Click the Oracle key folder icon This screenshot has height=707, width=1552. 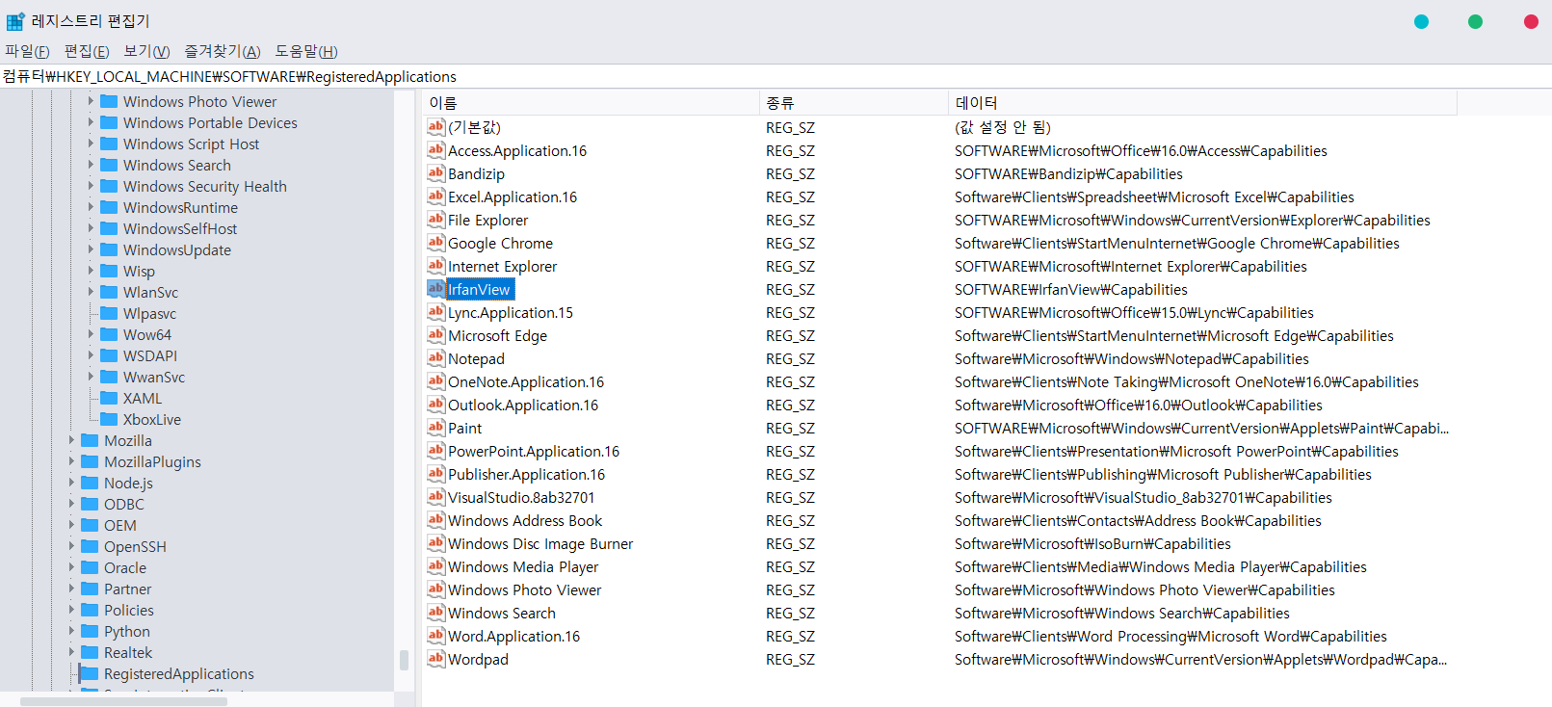(90, 567)
